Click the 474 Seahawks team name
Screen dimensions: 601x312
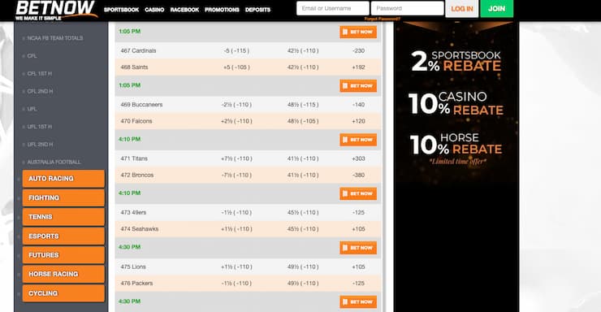(x=140, y=229)
